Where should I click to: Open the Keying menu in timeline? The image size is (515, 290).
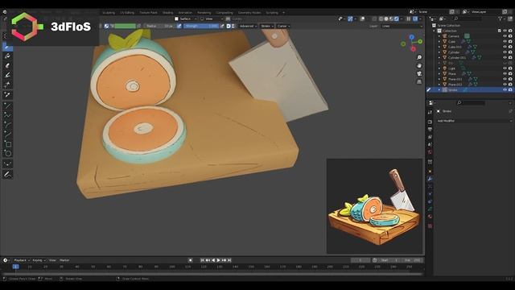pyautogui.click(x=39, y=260)
